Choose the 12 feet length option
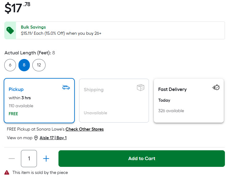Viewport: 228px width, 177px height. pos(39,65)
